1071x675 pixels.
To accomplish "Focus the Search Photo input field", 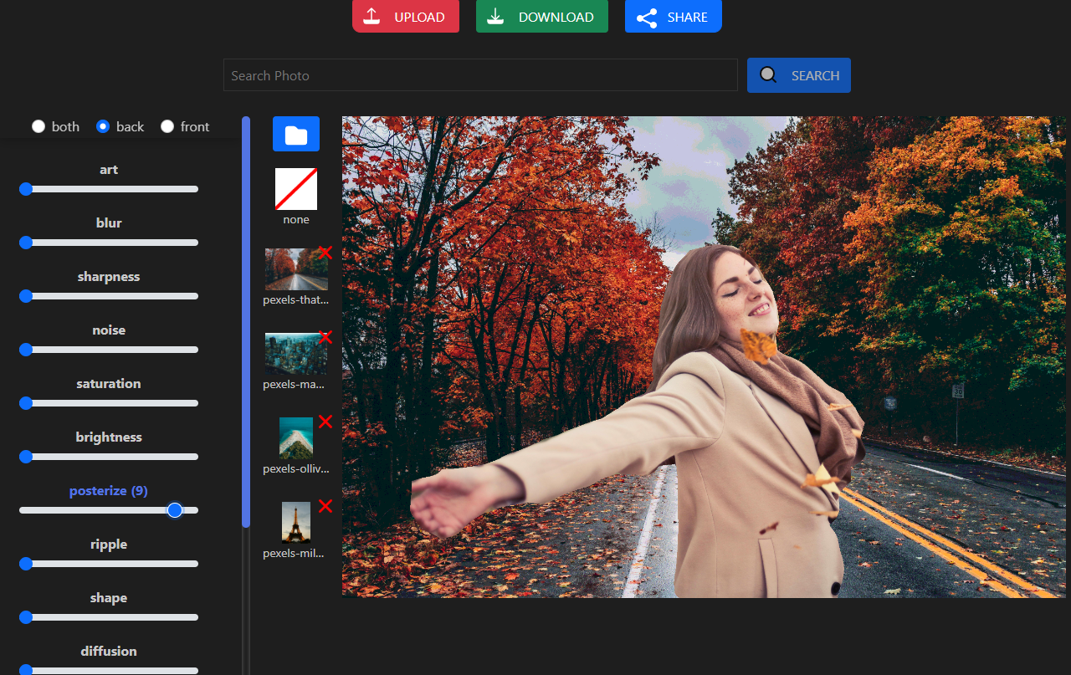I will point(480,75).
